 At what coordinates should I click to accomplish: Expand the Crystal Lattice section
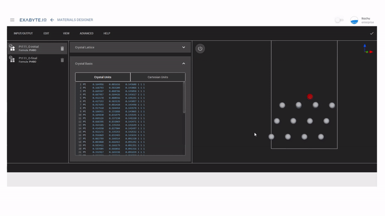click(x=183, y=47)
